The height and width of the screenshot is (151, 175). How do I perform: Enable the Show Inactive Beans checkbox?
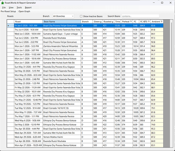coord(81,16)
